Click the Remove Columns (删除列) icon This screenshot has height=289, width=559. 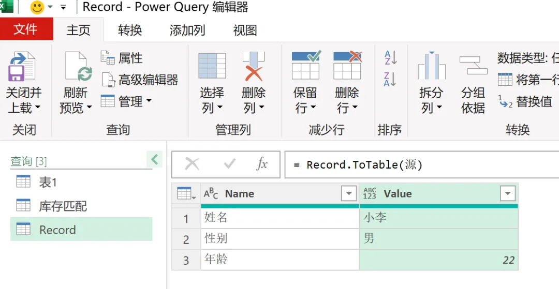point(254,66)
